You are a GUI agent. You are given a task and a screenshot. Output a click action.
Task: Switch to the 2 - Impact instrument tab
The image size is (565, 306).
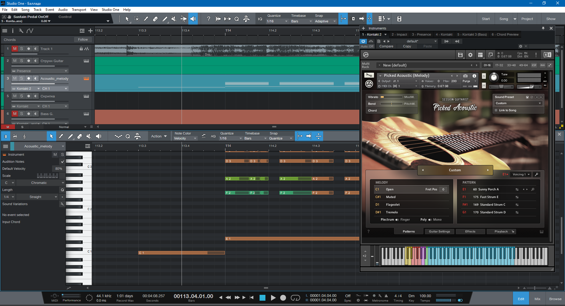point(399,34)
